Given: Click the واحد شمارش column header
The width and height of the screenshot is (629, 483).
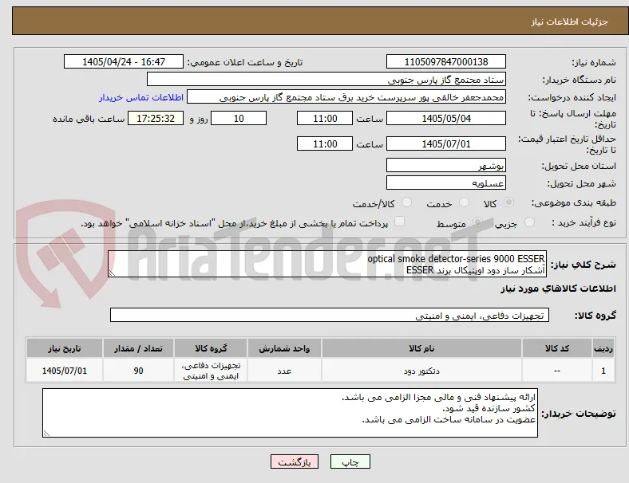Looking at the screenshot, I should tap(284, 348).
